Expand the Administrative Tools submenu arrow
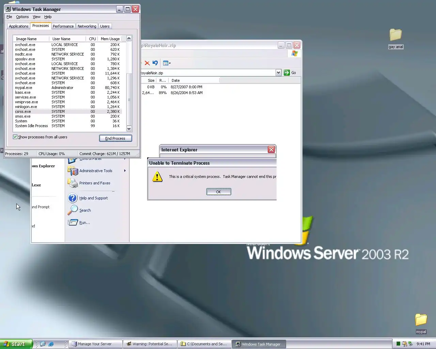Image resolution: width=436 pixels, height=349 pixels. [x=125, y=171]
